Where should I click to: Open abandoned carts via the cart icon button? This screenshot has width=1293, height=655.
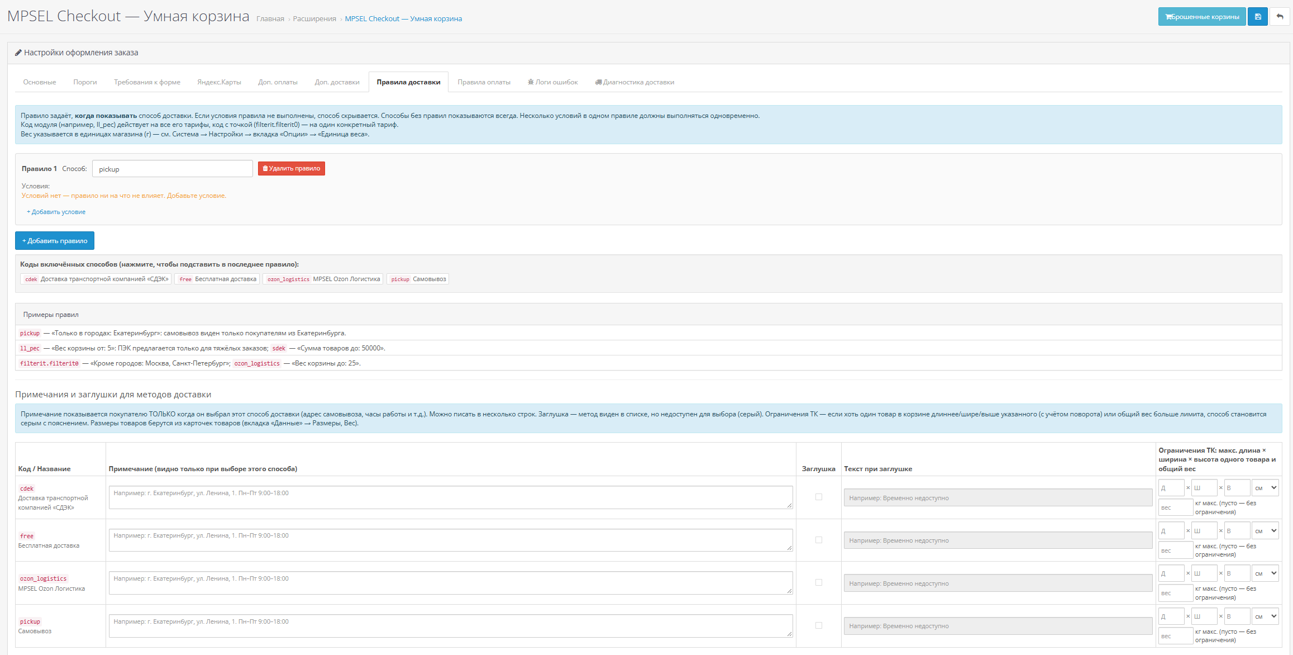1201,17
